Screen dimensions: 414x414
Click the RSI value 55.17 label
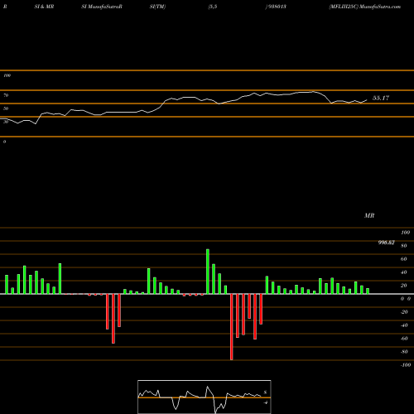(x=381, y=98)
